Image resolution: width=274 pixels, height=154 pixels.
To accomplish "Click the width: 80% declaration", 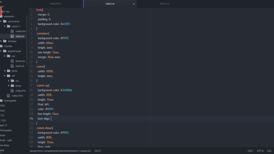I will click(x=45, y=137).
